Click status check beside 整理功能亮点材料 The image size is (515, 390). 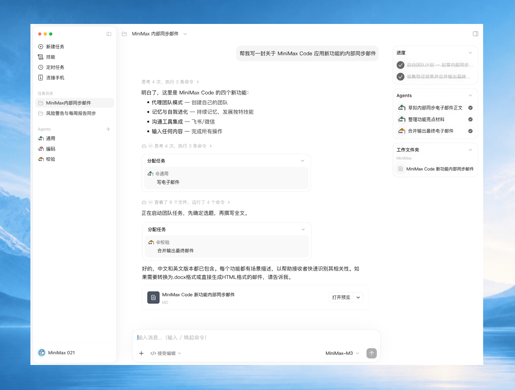click(470, 119)
